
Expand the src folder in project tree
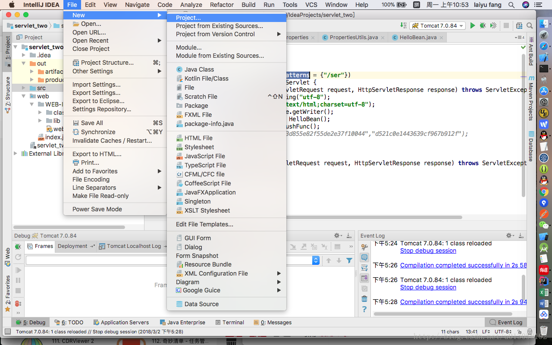(x=24, y=88)
